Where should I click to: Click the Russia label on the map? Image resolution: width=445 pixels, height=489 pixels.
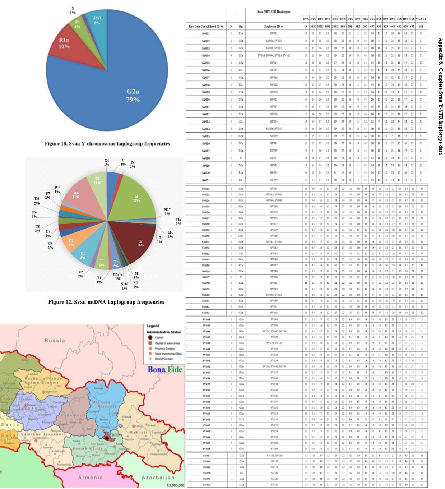tap(55, 341)
